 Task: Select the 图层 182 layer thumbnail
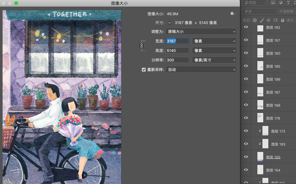click(260, 28)
